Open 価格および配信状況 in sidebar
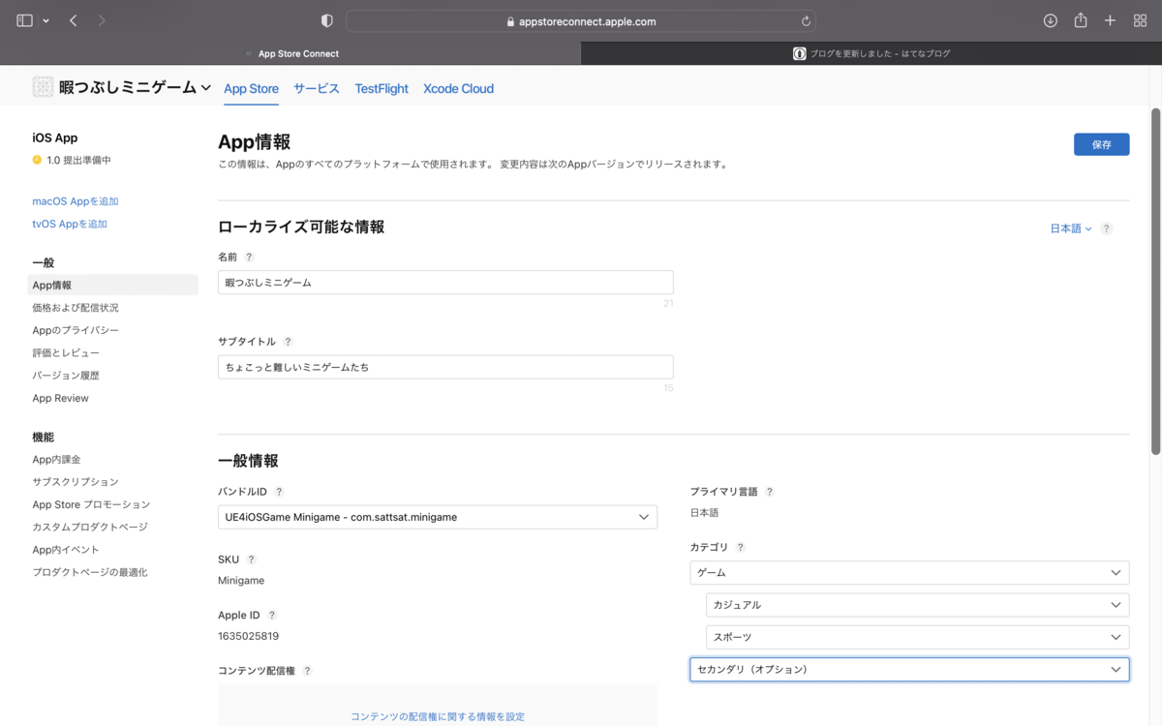The width and height of the screenshot is (1162, 726). pos(76,308)
